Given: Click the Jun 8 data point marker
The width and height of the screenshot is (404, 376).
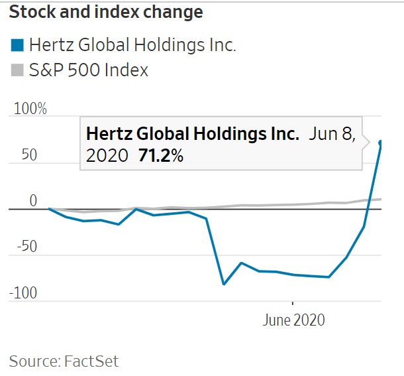Looking at the screenshot, I should (381, 143).
